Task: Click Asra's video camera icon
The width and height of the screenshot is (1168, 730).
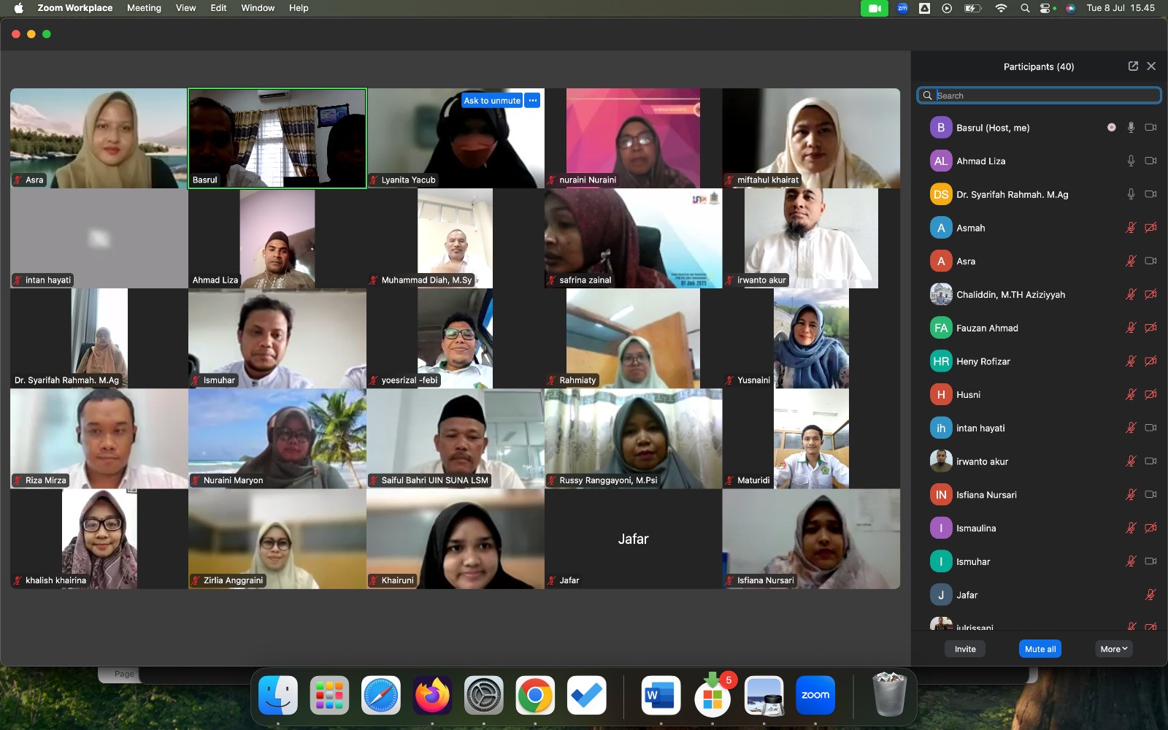Action: coord(1150,261)
